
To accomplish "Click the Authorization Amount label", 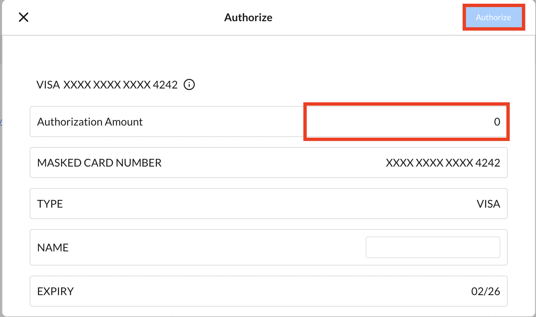I will [x=90, y=122].
